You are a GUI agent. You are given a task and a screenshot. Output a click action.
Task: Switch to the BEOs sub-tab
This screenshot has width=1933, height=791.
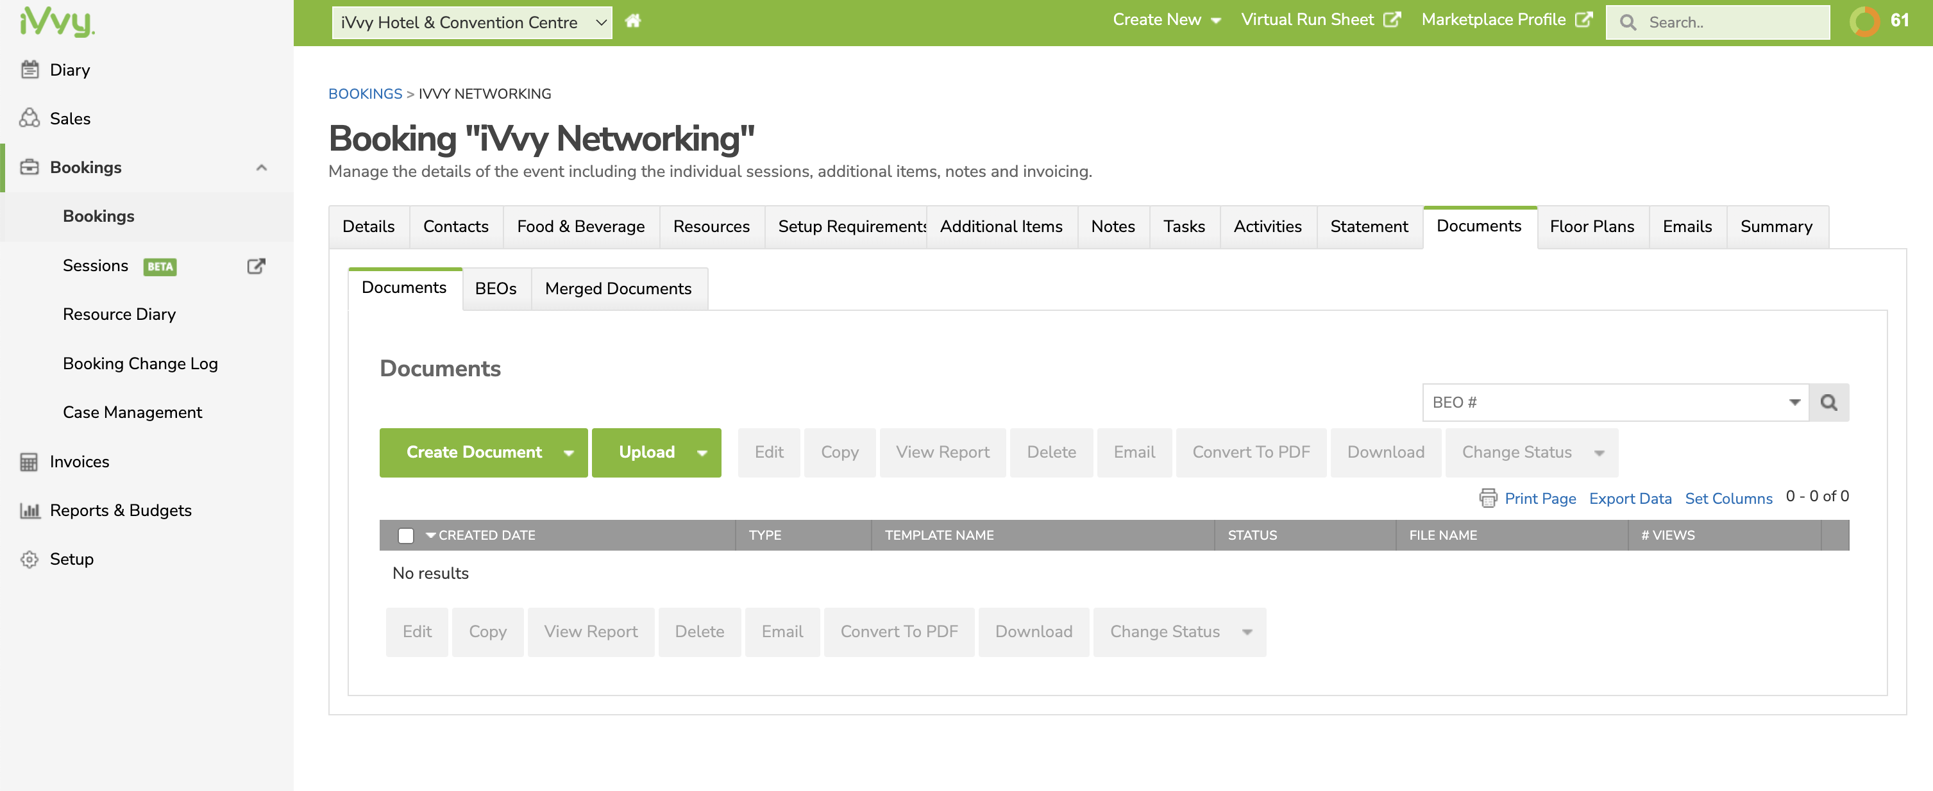click(x=495, y=288)
